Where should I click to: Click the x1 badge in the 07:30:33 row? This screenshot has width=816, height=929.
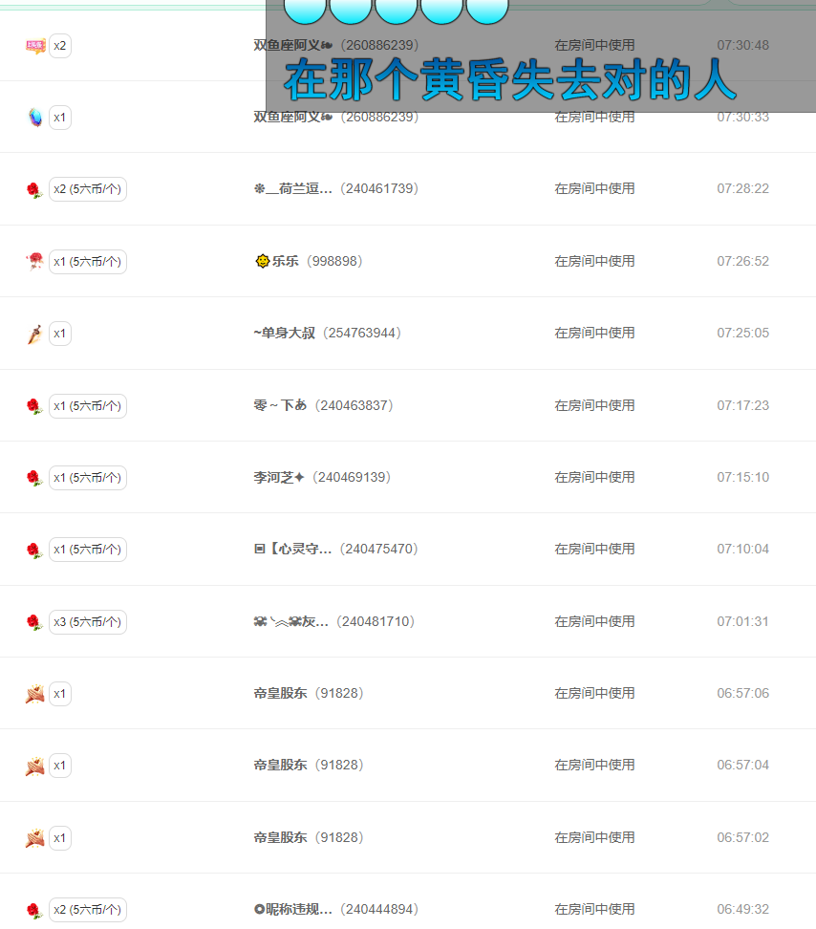60,118
